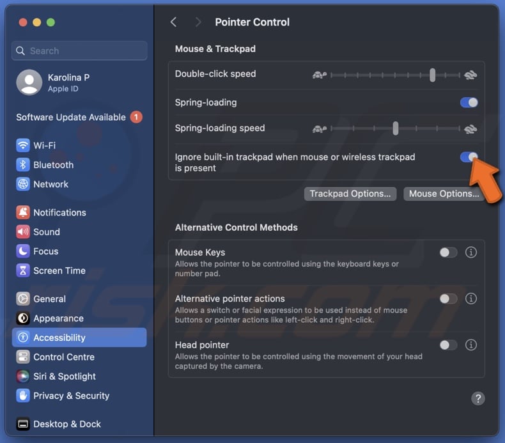Click the Trackpad Options button
The image size is (505, 443).
click(x=350, y=194)
